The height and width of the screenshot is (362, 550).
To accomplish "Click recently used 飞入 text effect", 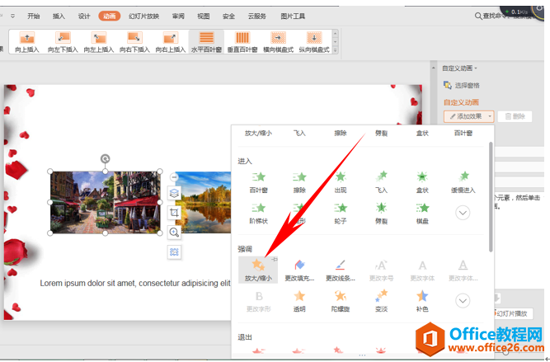I will [x=299, y=133].
